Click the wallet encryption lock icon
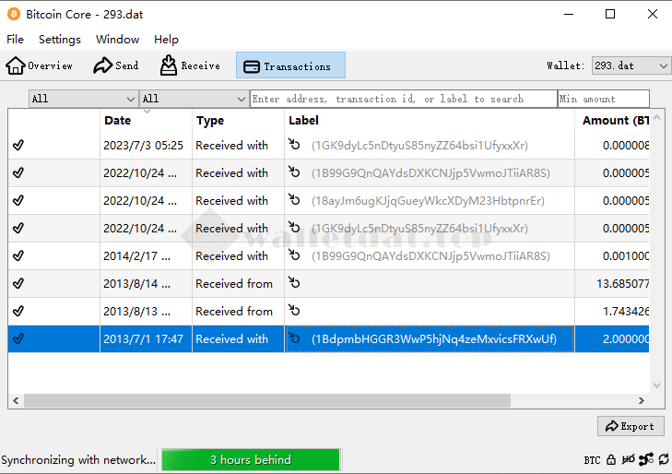 (611, 459)
